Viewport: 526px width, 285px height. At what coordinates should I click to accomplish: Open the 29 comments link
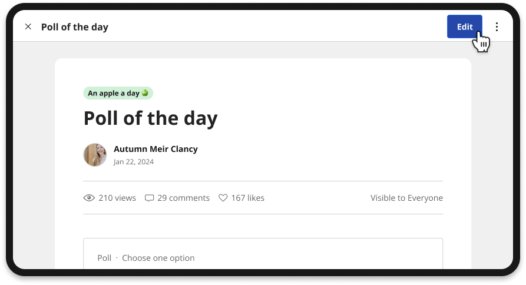coord(184,198)
